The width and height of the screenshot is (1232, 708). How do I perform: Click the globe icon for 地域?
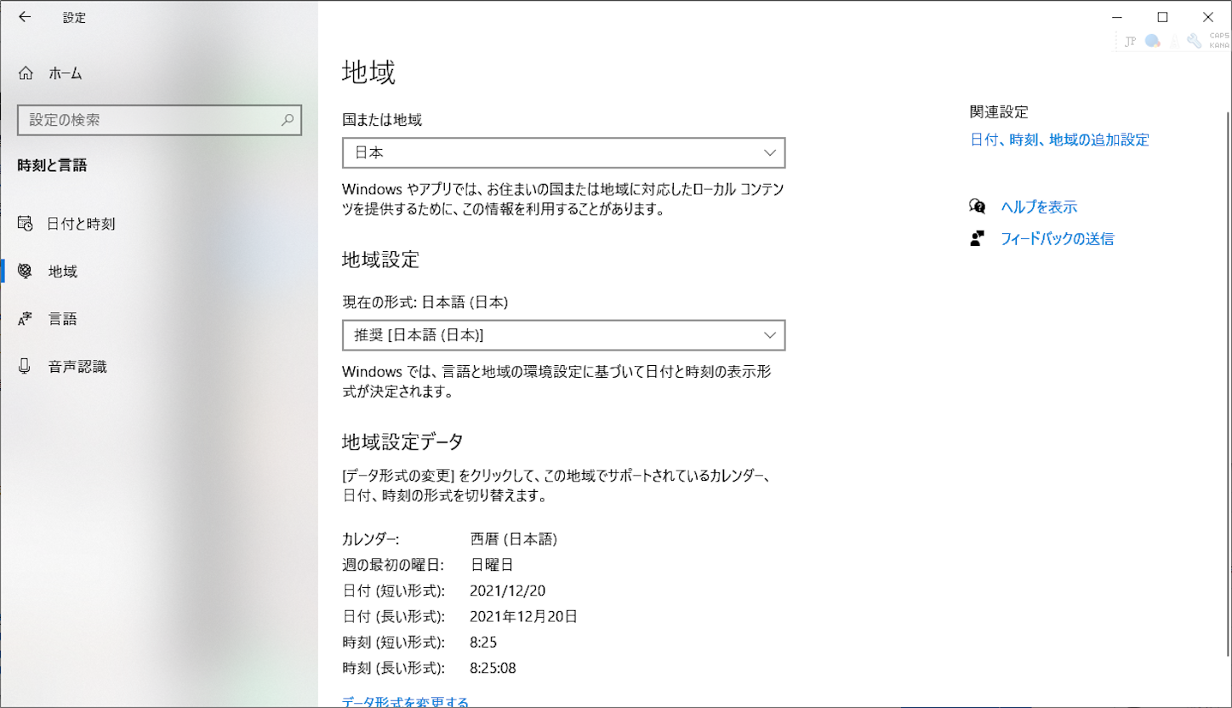[26, 271]
